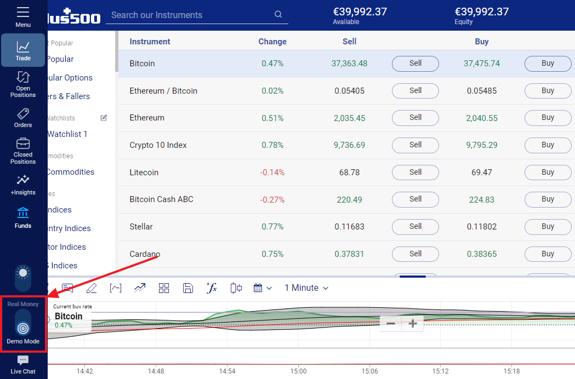Open the 1 Minute timeframe dropdown
575x379 pixels.
305,288
